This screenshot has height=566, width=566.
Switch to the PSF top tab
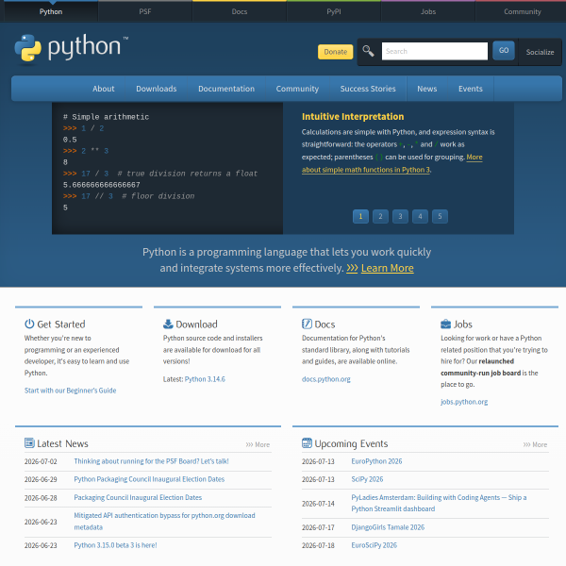[x=145, y=11]
